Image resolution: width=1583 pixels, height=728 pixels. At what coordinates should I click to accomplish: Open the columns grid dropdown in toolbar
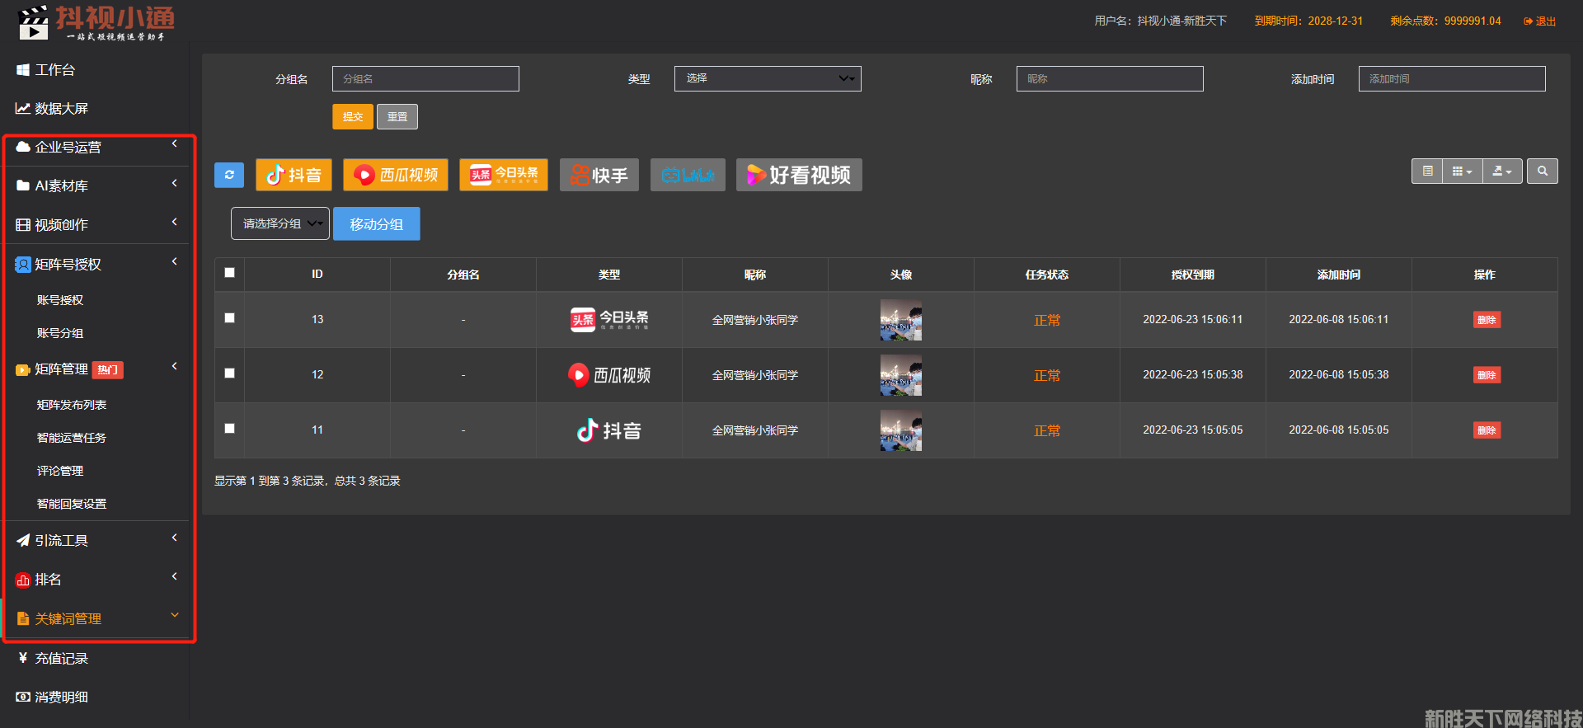pos(1462,171)
